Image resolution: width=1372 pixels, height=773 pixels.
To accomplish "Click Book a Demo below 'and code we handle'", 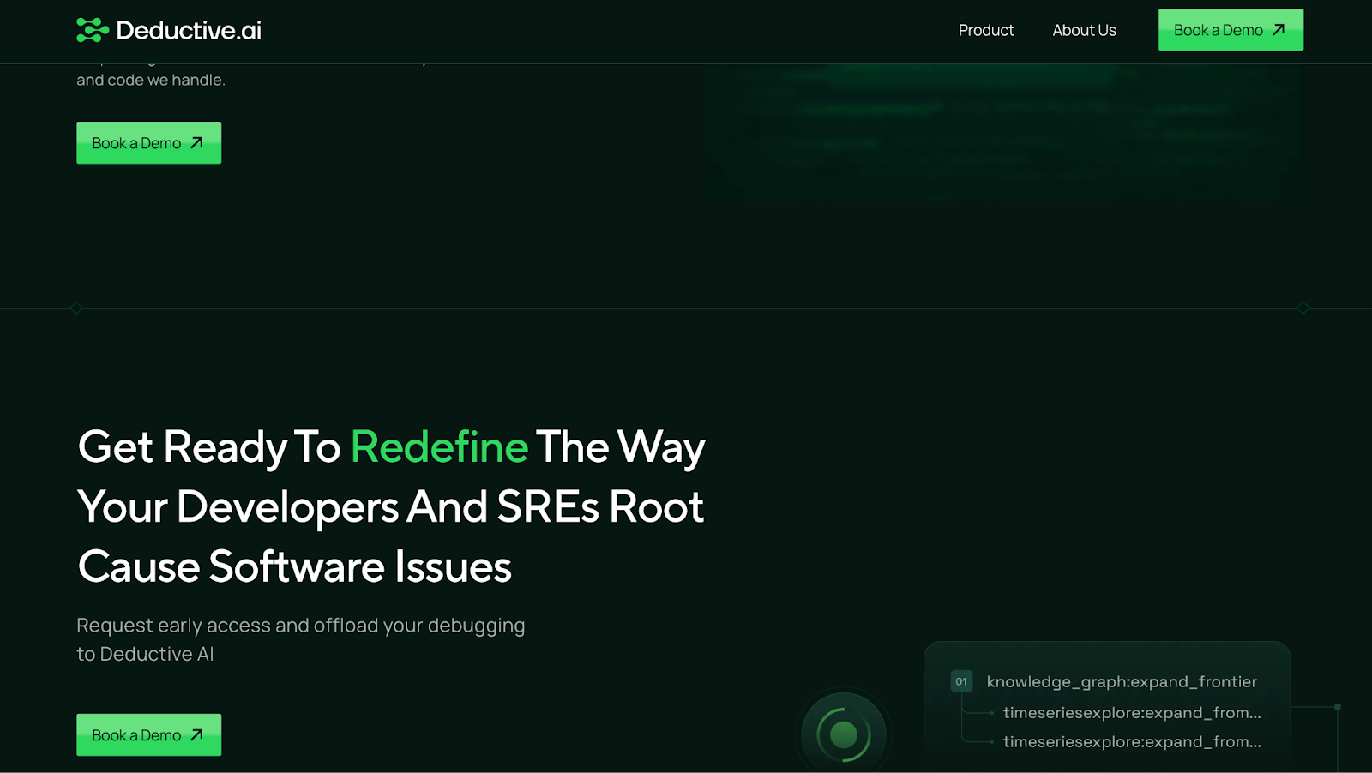I will 148,142.
